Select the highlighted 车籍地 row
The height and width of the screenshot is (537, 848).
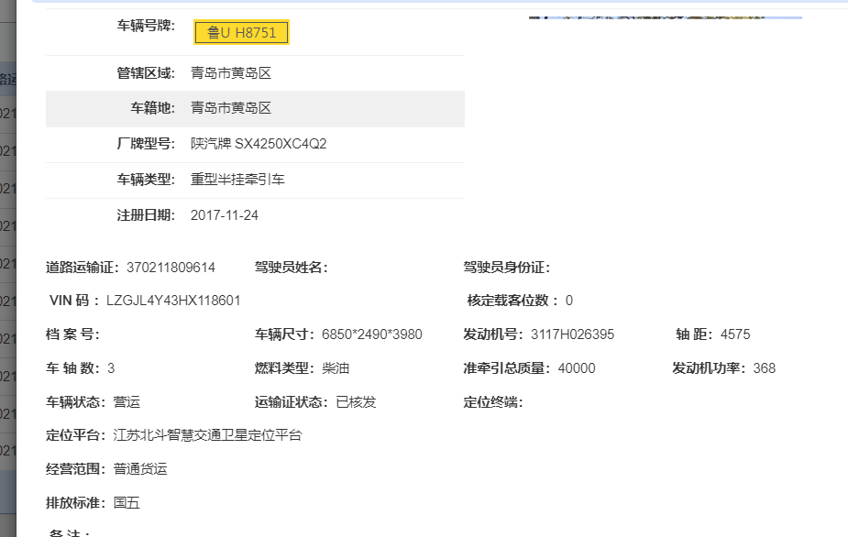point(255,108)
